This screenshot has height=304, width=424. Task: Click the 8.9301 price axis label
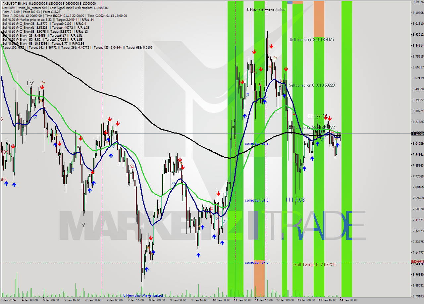click(418, 34)
